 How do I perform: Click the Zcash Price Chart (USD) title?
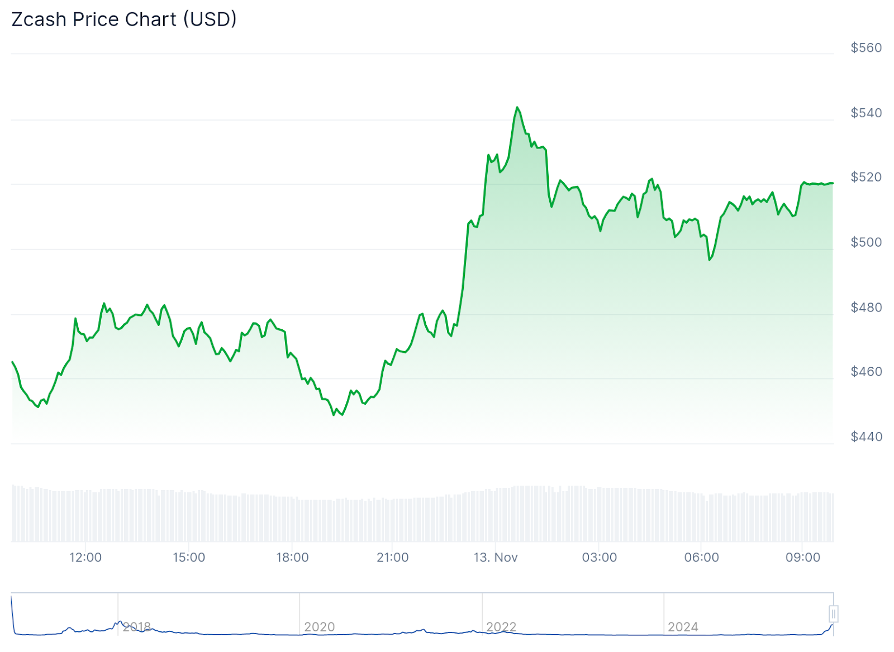(x=124, y=20)
